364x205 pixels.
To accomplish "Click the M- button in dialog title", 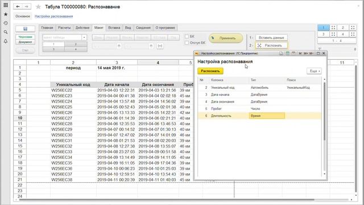I will 312,53.
